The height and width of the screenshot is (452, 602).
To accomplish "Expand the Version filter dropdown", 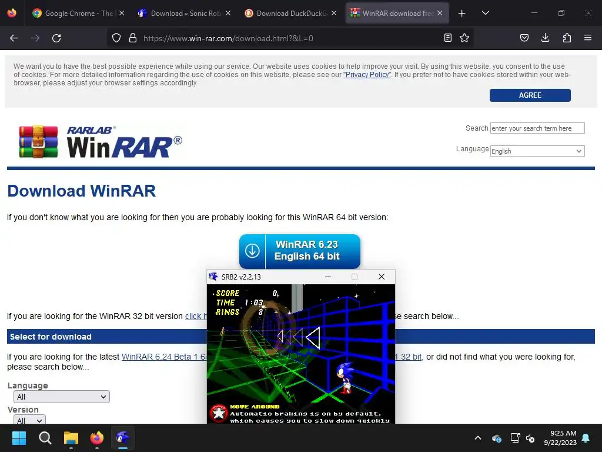I will tap(29, 419).
